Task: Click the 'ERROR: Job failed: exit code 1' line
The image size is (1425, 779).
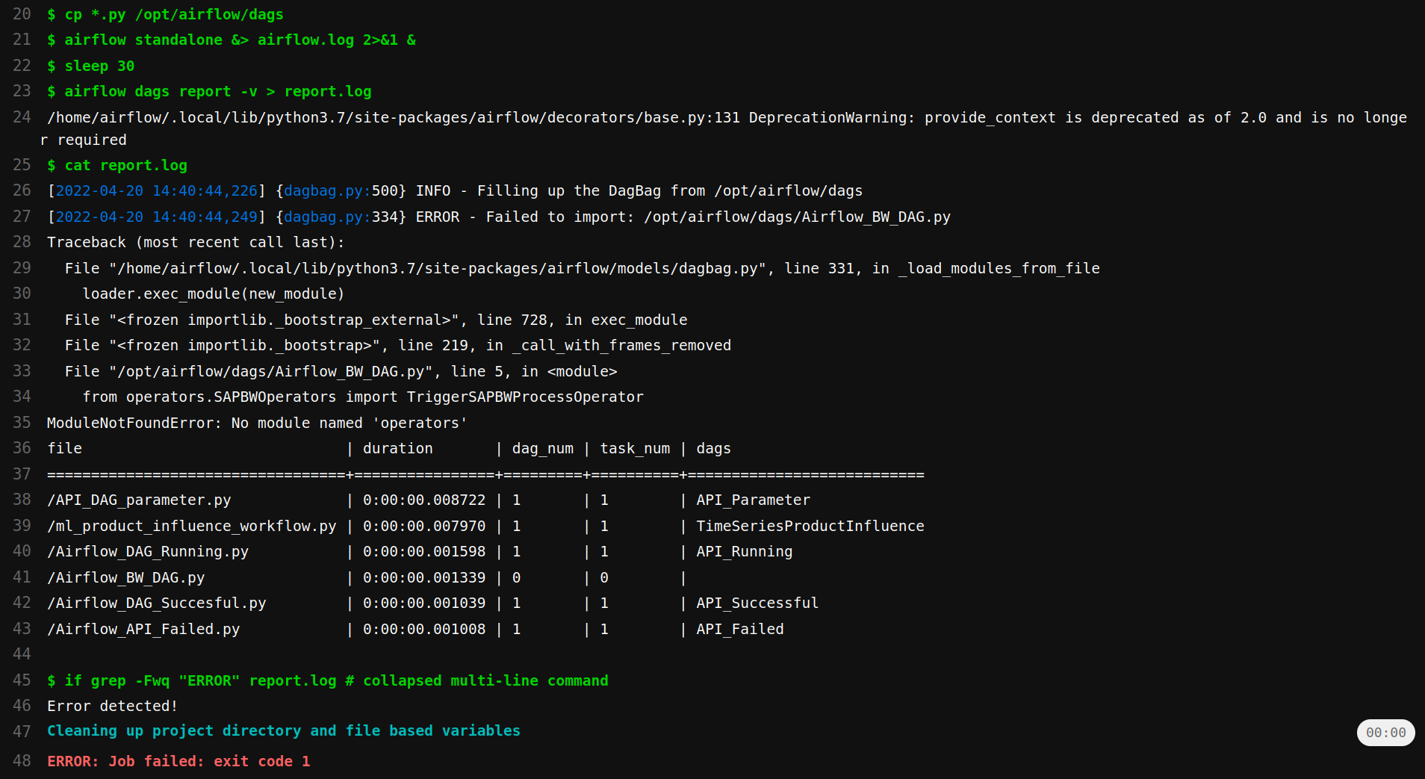Action: (x=178, y=760)
